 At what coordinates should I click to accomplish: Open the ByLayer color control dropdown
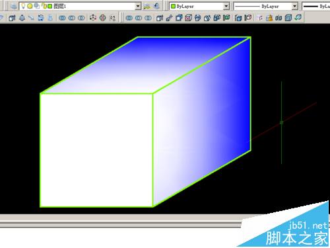point(226,6)
